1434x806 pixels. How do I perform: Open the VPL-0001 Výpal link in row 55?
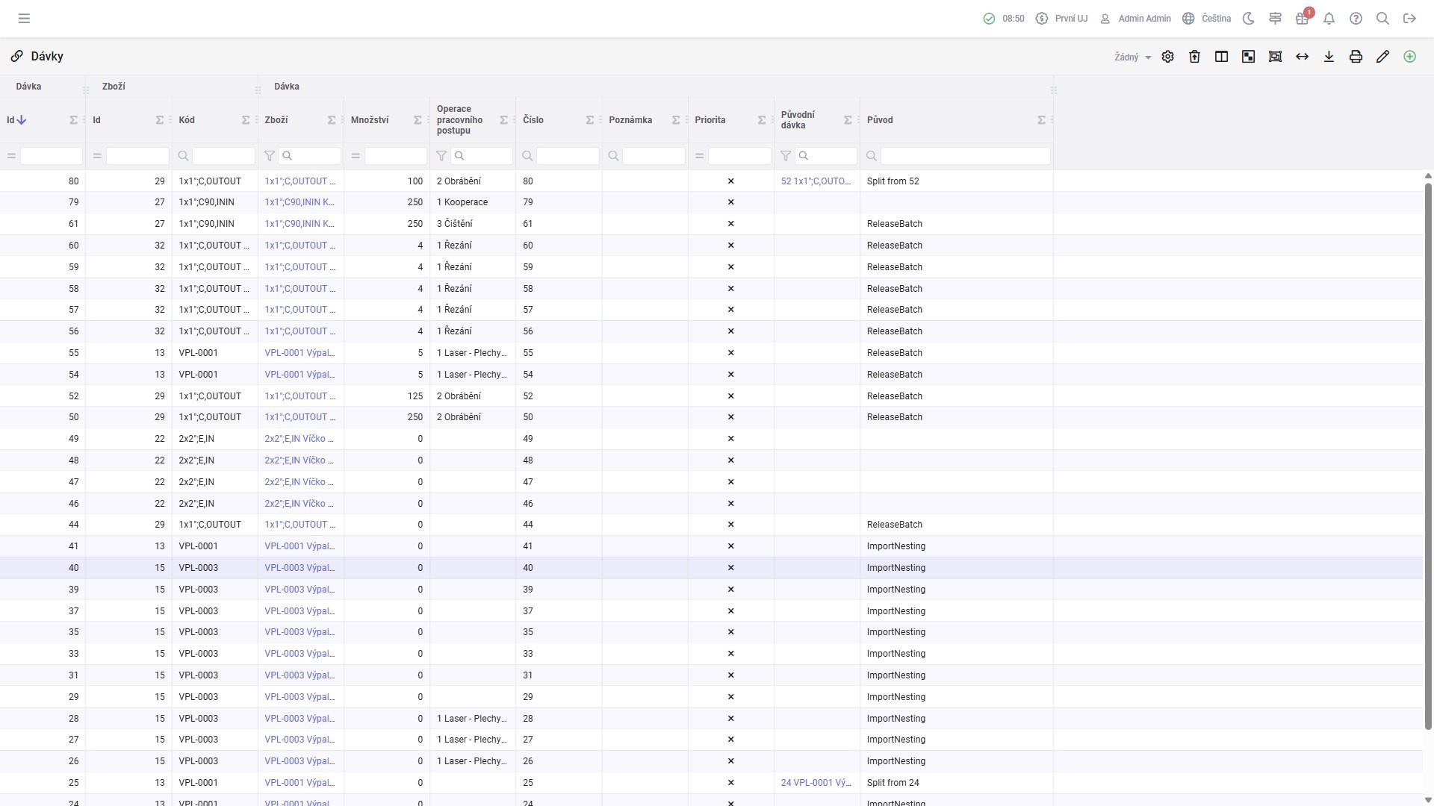coord(299,353)
